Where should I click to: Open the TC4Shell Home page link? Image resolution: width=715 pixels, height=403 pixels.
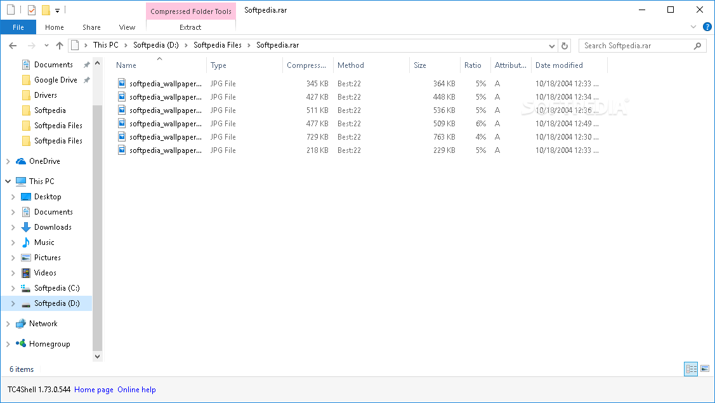tap(94, 390)
